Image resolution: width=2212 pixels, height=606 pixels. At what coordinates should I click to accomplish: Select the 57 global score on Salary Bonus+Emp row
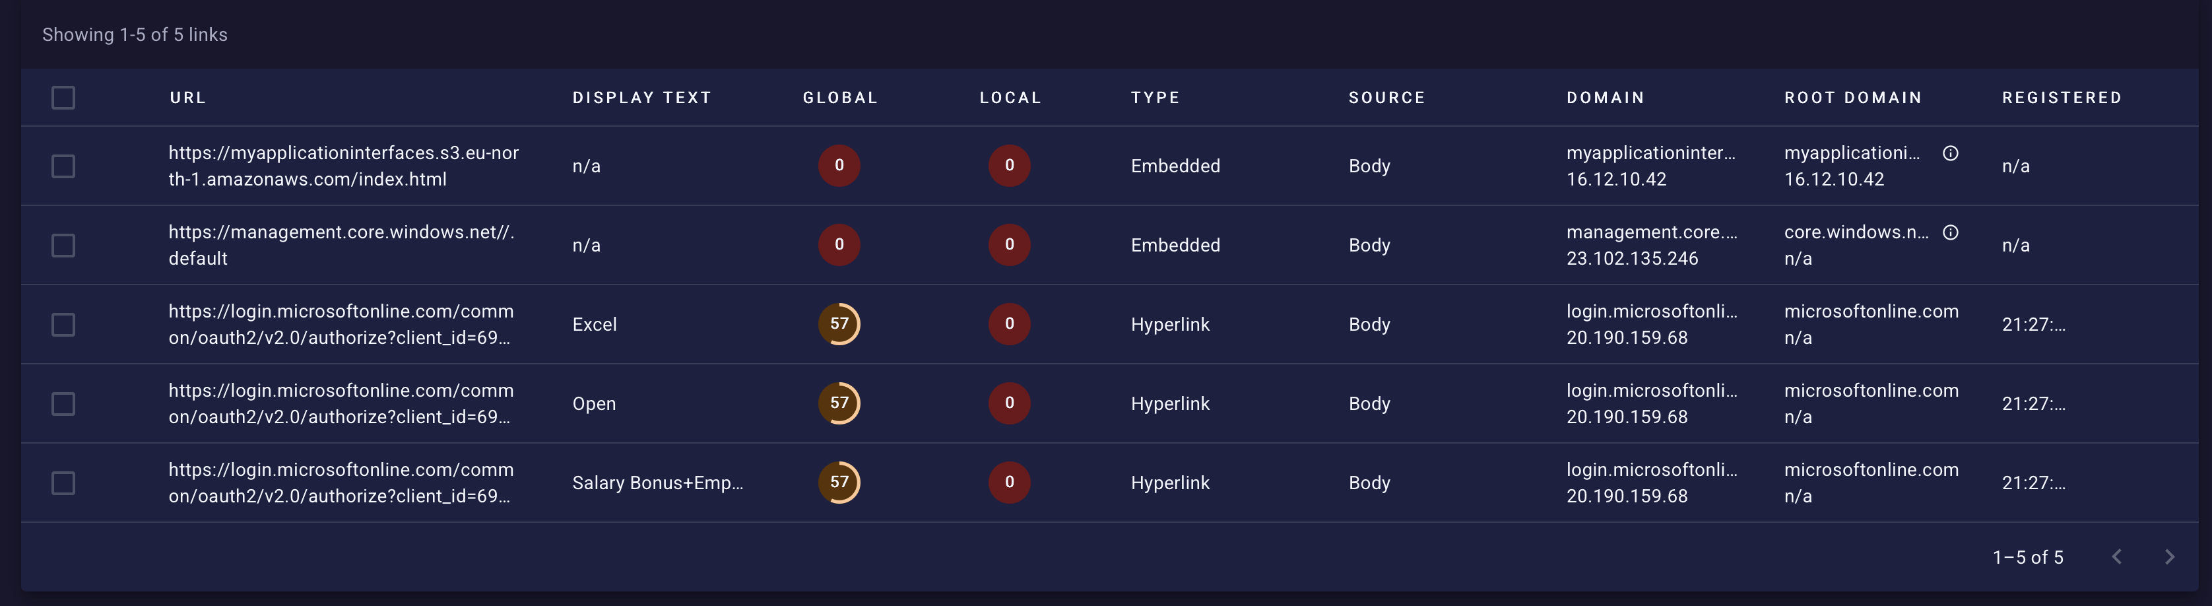(x=839, y=482)
